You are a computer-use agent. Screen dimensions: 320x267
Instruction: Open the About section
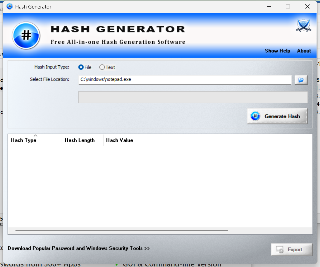point(304,51)
